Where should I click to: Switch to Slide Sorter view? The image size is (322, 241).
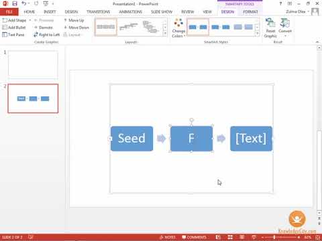point(230,237)
